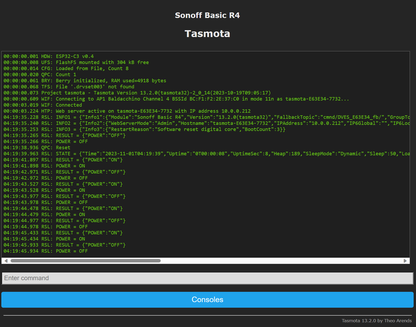The image size is (416, 327).
Task: Click the console scrollbar's right arrow
Action: click(x=405, y=261)
